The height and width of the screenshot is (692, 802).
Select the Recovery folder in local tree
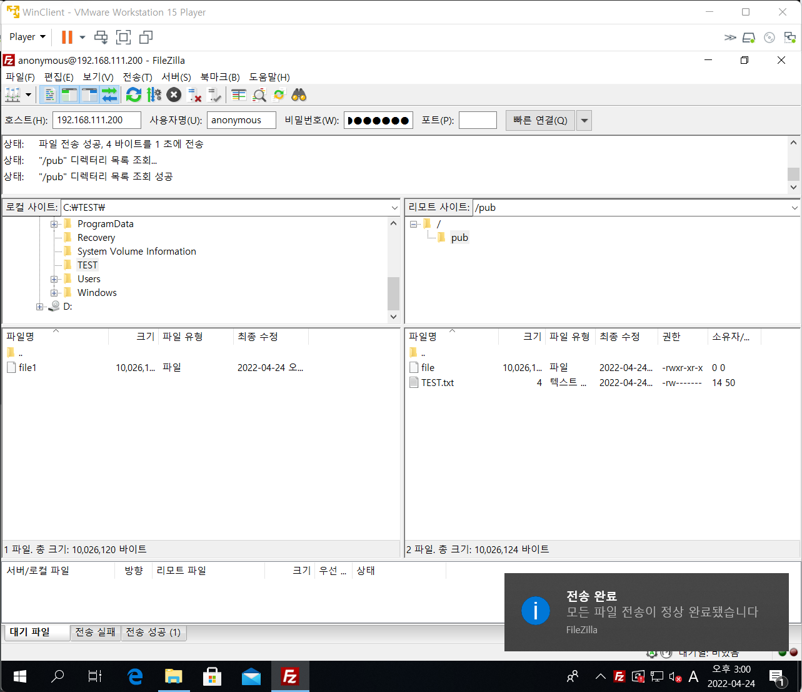click(x=96, y=238)
